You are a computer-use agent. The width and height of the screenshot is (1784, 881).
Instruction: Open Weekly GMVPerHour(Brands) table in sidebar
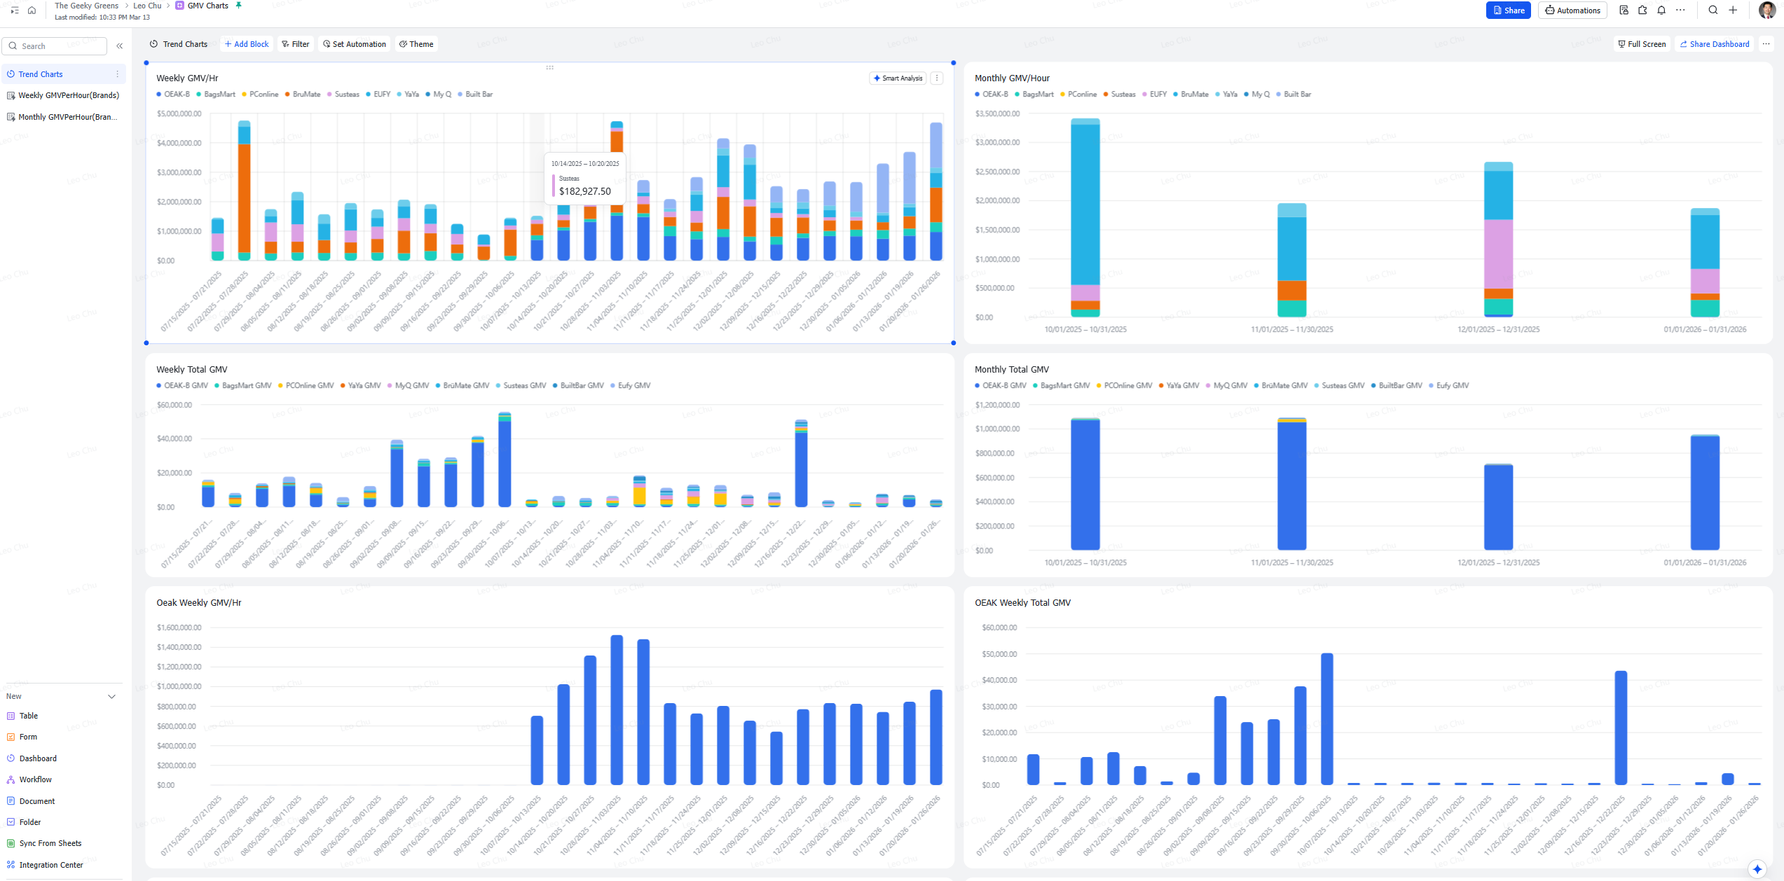tap(68, 96)
